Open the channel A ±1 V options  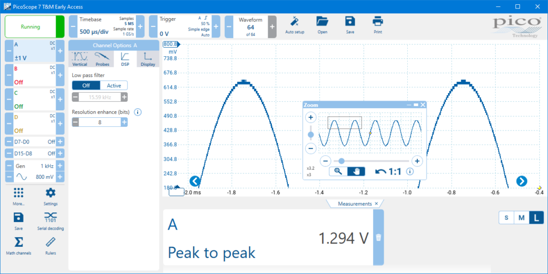click(x=34, y=51)
